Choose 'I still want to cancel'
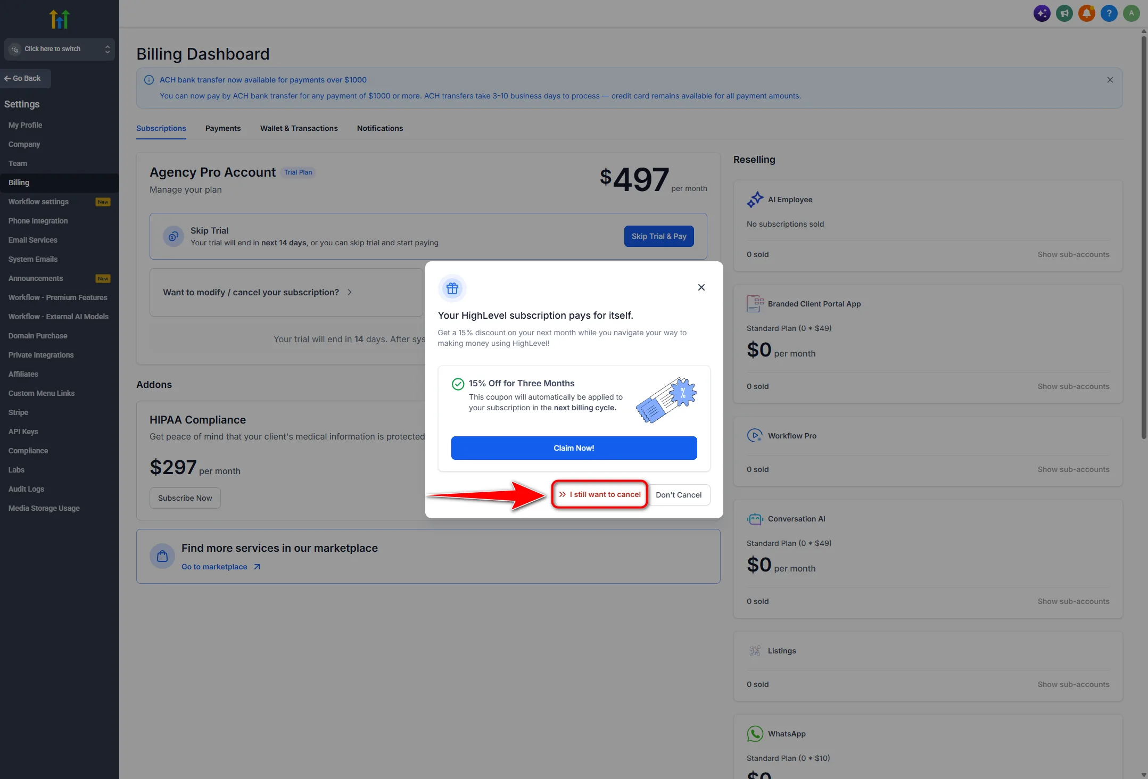Screen dimensions: 1148x779 (600, 494)
